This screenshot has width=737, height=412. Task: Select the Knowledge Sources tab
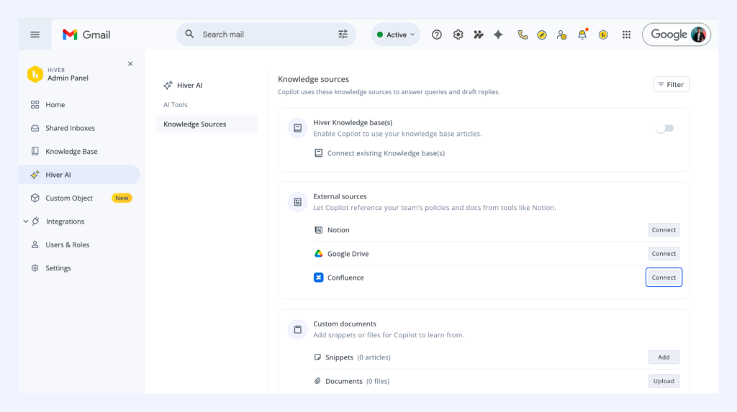[x=207, y=124]
